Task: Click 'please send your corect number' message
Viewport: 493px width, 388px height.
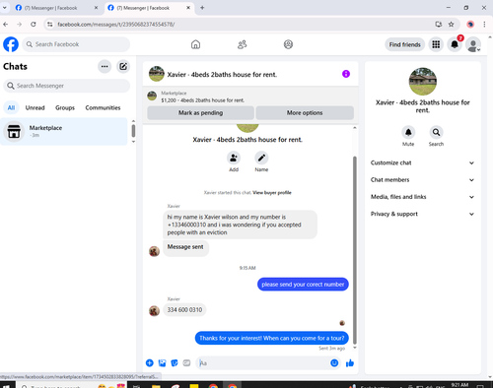Action: click(x=303, y=285)
